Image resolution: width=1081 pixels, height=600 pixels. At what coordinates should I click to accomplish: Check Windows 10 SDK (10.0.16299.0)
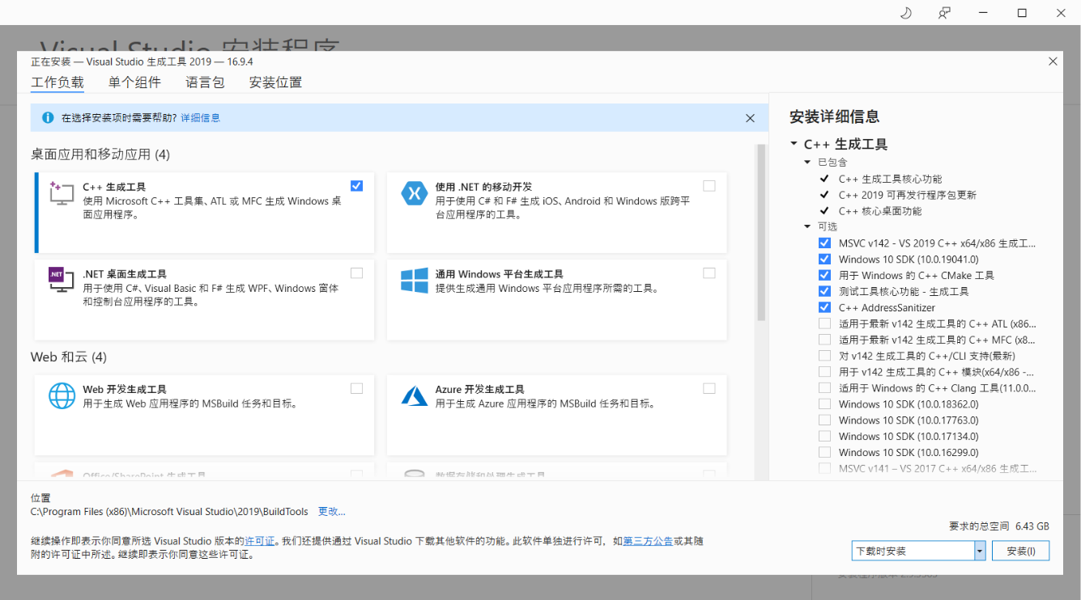point(824,453)
